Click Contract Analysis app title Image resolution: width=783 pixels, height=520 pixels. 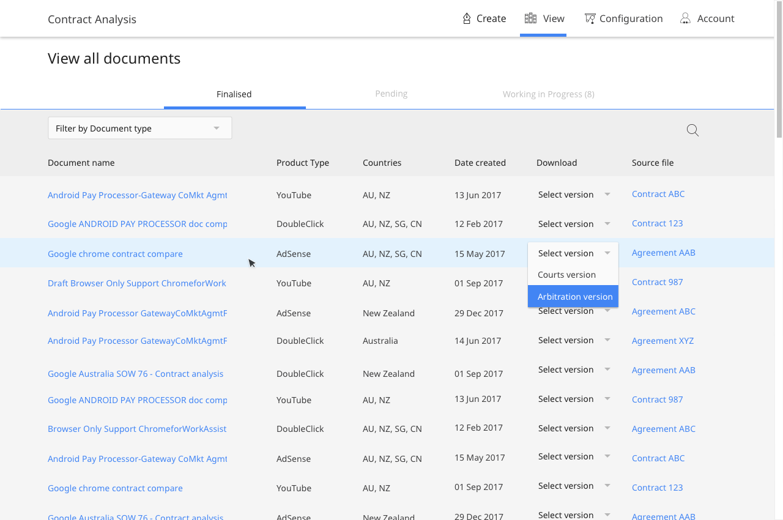(92, 19)
